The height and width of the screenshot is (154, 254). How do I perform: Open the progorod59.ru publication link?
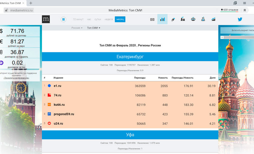click(63, 114)
